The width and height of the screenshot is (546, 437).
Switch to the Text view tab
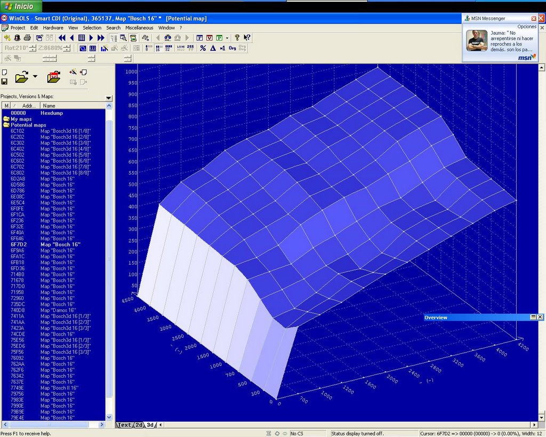coord(124,425)
